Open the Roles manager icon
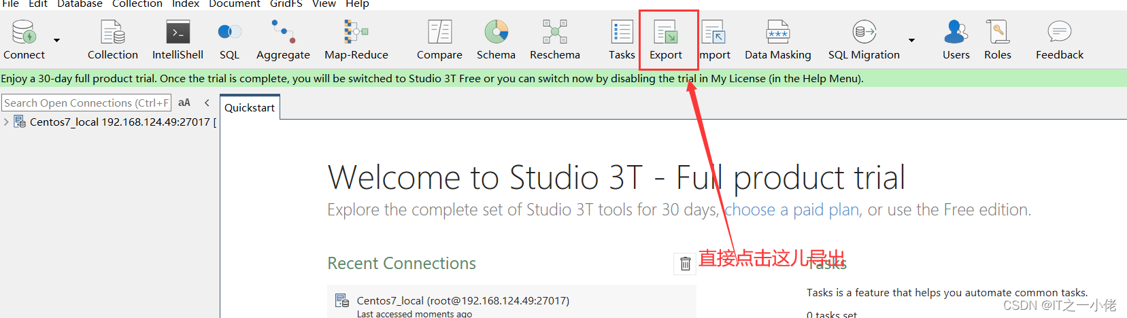The image size is (1127, 318). [998, 39]
